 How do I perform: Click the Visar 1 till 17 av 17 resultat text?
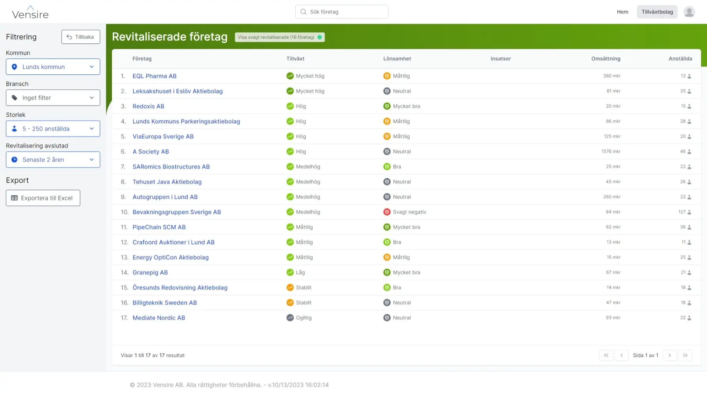[x=153, y=355]
